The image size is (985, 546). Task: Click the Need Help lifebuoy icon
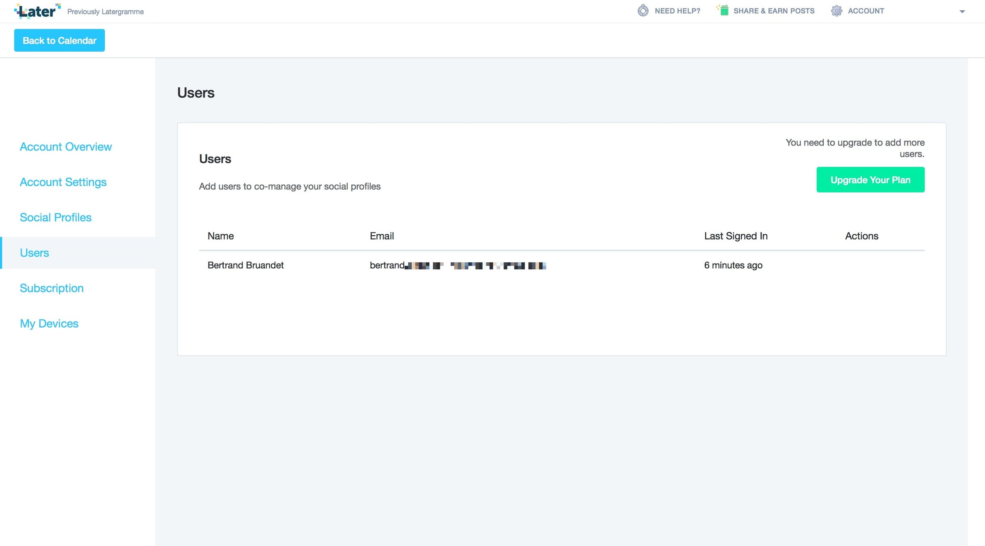tap(643, 11)
